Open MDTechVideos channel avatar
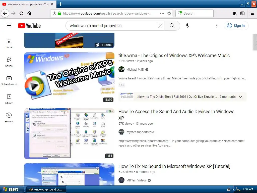Screen dimensions: 257x193 (x=121, y=180)
